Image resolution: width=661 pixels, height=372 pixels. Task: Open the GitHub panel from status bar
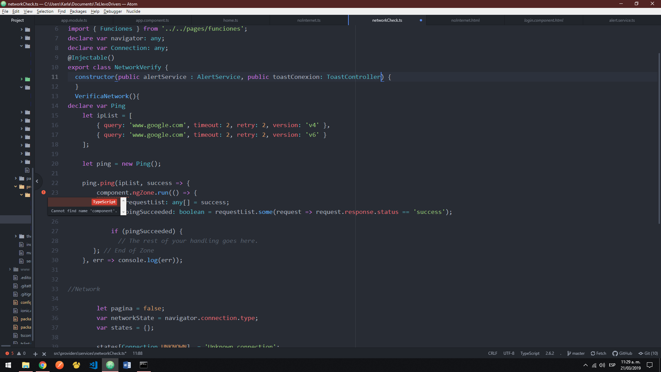[622, 353]
